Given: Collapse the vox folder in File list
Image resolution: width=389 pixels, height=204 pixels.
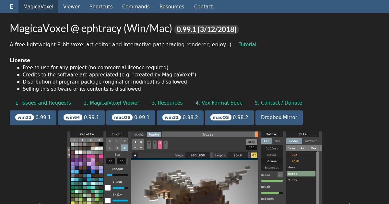Looking at the screenshot, I should click(x=293, y=155).
